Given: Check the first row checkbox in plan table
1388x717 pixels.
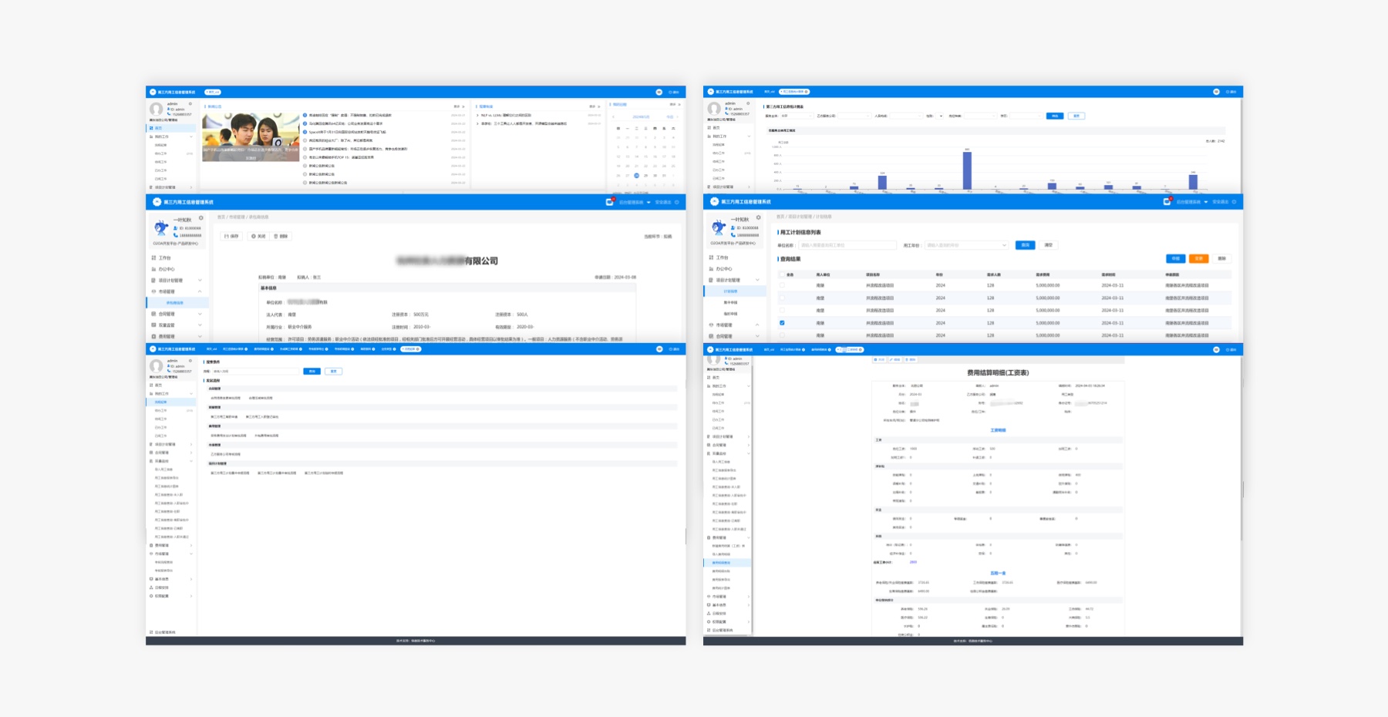Looking at the screenshot, I should pyautogui.click(x=782, y=285).
